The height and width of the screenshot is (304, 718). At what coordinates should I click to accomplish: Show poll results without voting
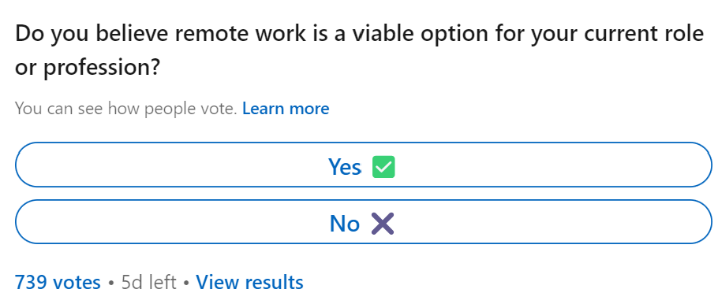[249, 282]
